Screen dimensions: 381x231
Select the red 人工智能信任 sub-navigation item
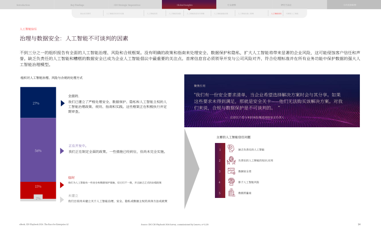(x=276, y=14)
